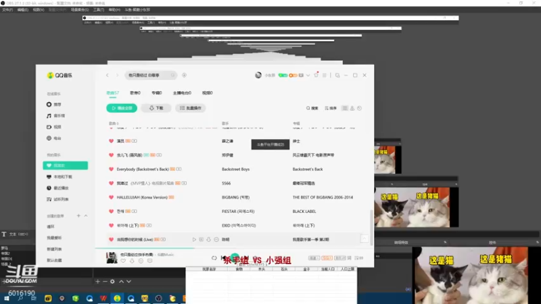Collapse 创建的歌单 playlist section chevron
This screenshot has width=541, height=304.
[86, 216]
